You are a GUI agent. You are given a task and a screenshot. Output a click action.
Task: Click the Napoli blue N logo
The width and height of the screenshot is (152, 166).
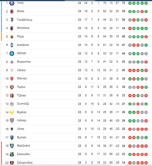(x=12, y=54)
